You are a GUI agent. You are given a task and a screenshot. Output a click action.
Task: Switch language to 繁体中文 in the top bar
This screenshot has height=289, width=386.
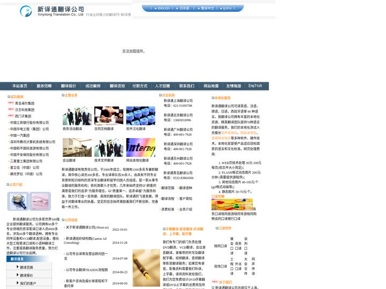click(x=207, y=9)
